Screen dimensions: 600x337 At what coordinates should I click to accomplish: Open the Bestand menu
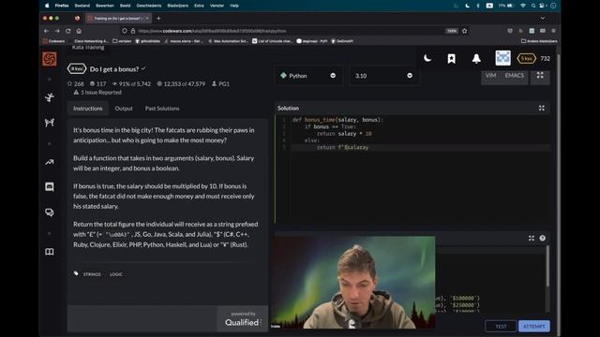pyautogui.click(x=82, y=6)
